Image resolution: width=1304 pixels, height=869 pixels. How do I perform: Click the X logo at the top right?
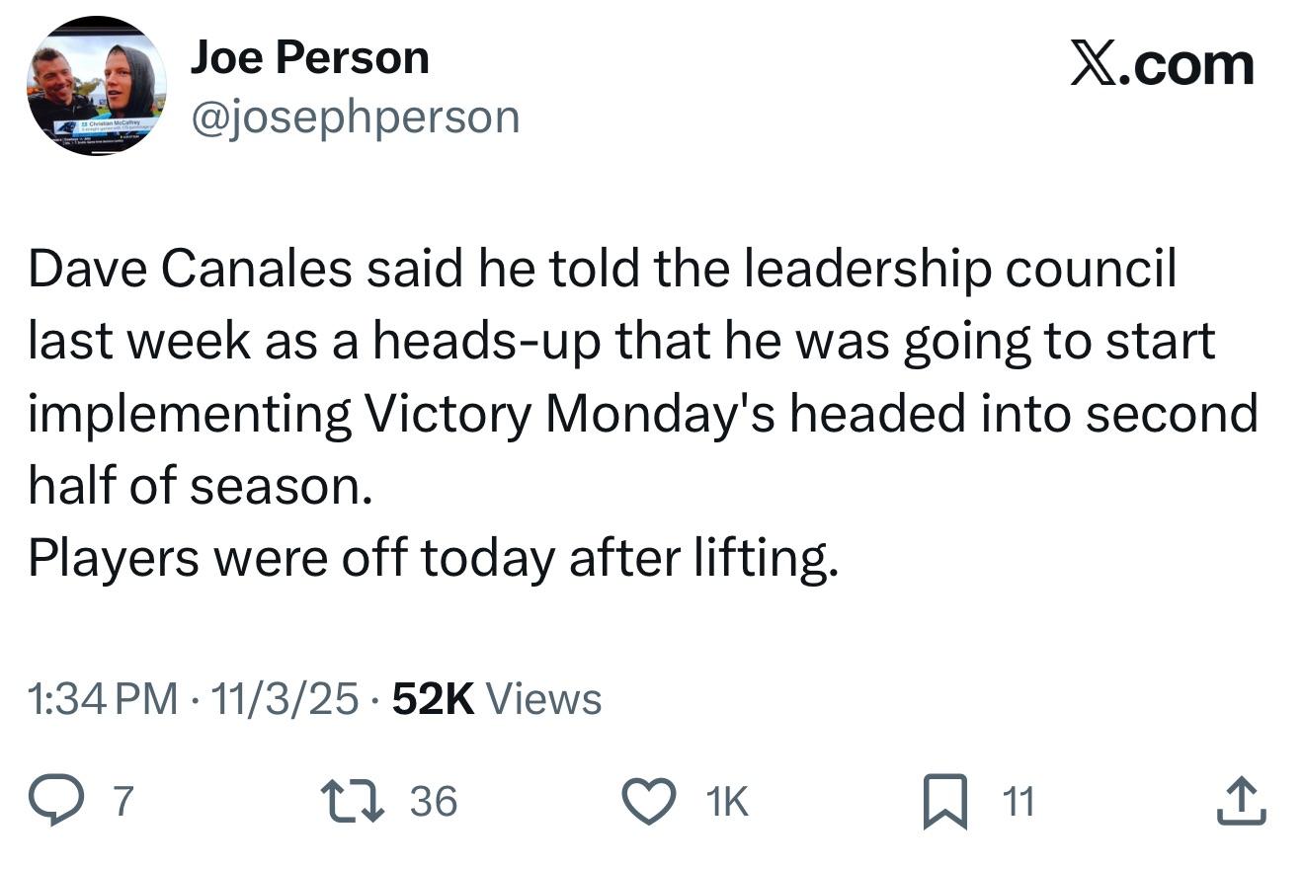(x=1094, y=65)
